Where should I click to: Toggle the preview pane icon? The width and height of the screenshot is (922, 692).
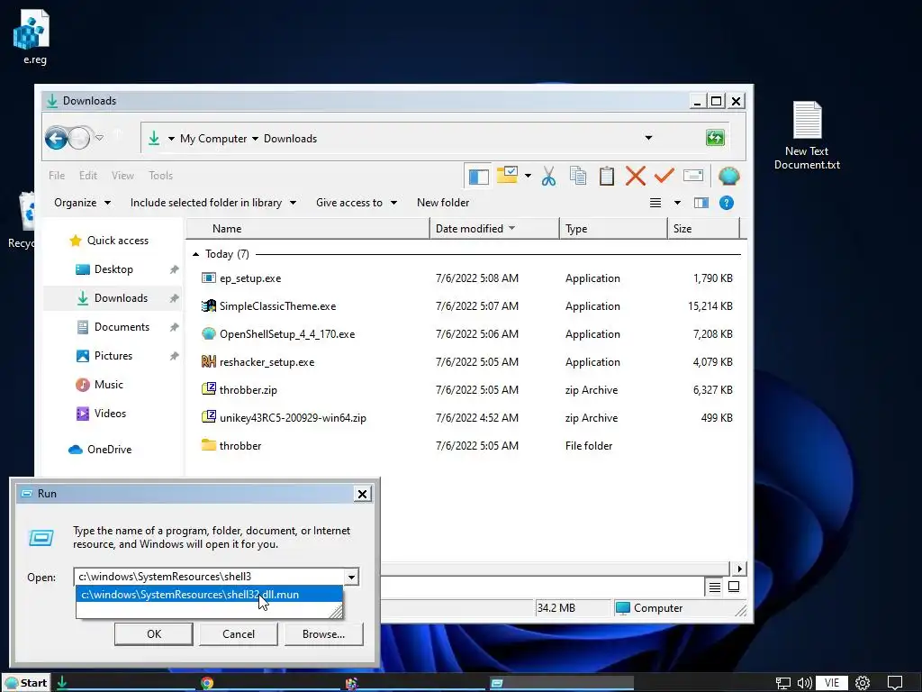click(701, 203)
